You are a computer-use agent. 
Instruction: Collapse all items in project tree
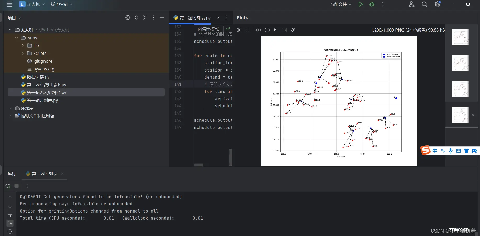click(145, 17)
